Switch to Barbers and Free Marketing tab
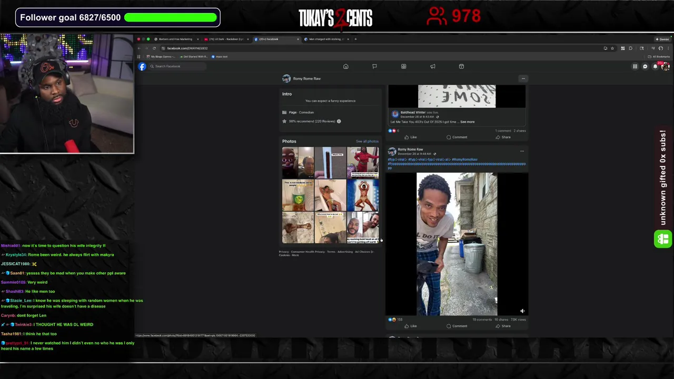Screen dimensions: 674x379 tap(175, 39)
